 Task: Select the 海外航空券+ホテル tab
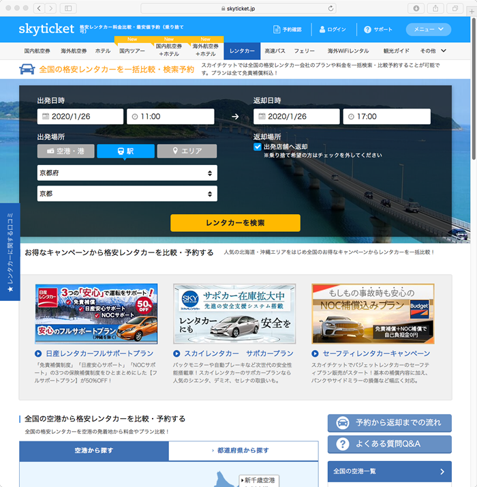[205, 50]
